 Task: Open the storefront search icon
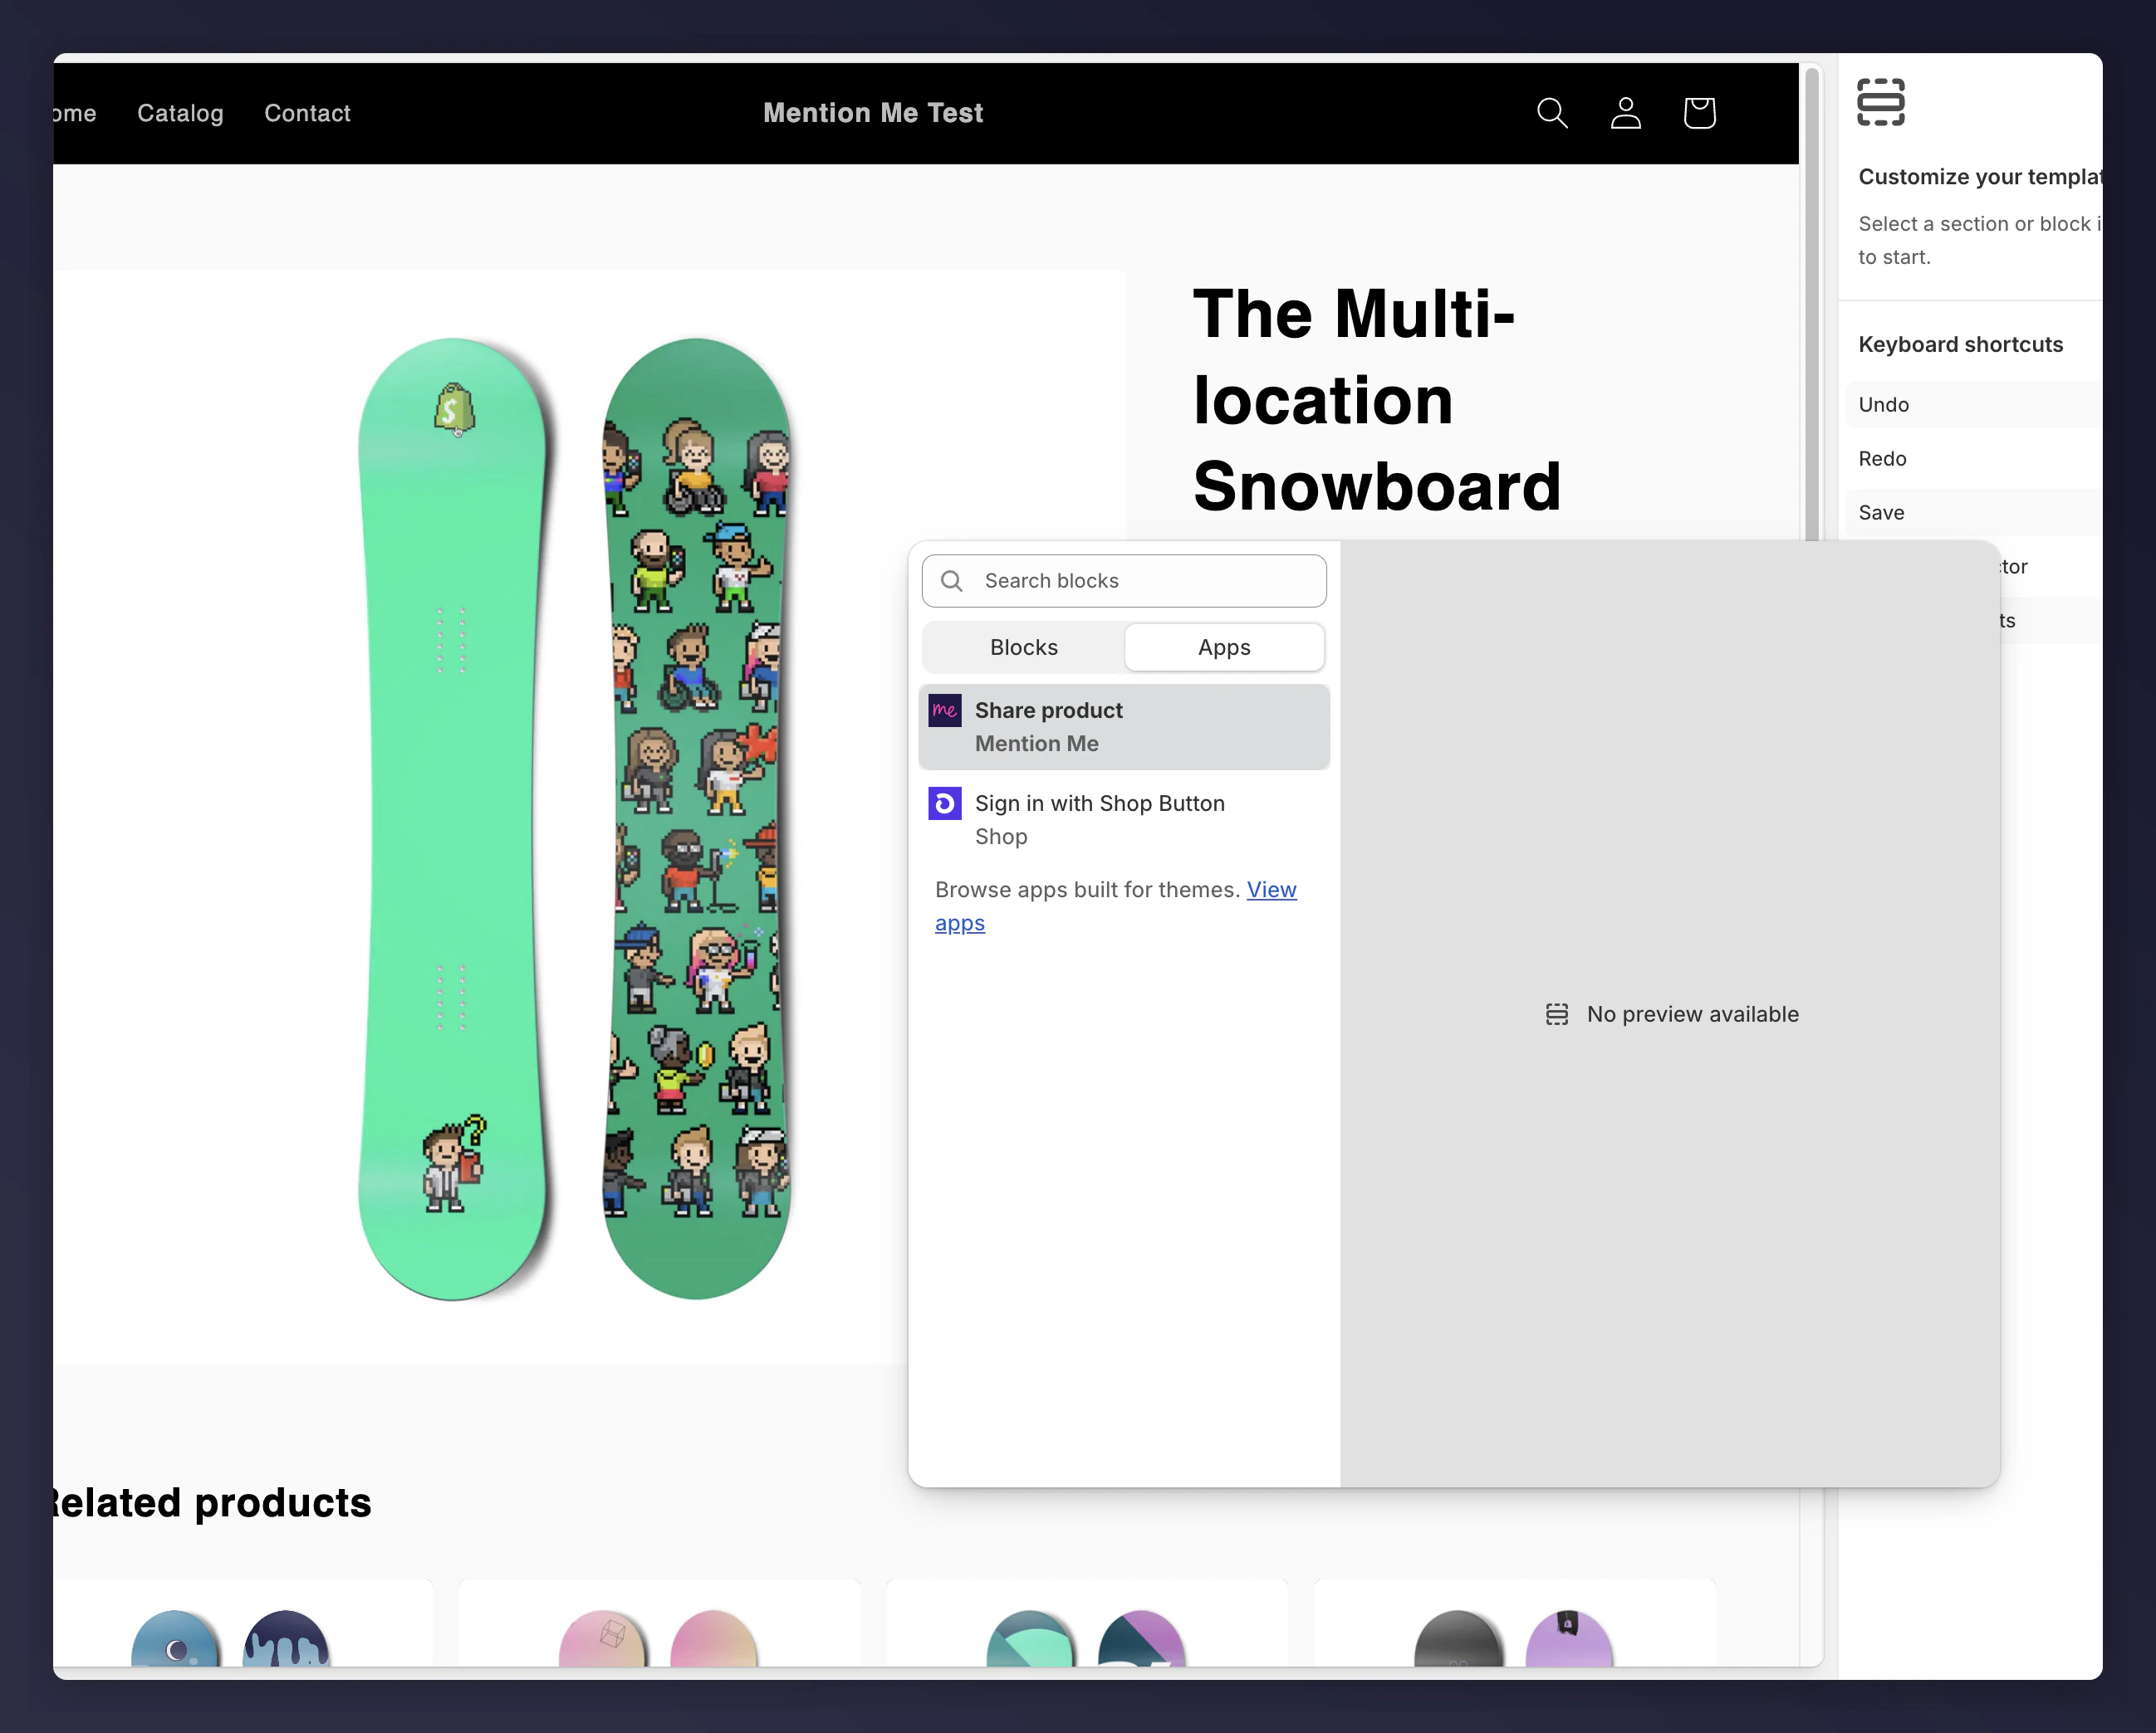click(1552, 113)
